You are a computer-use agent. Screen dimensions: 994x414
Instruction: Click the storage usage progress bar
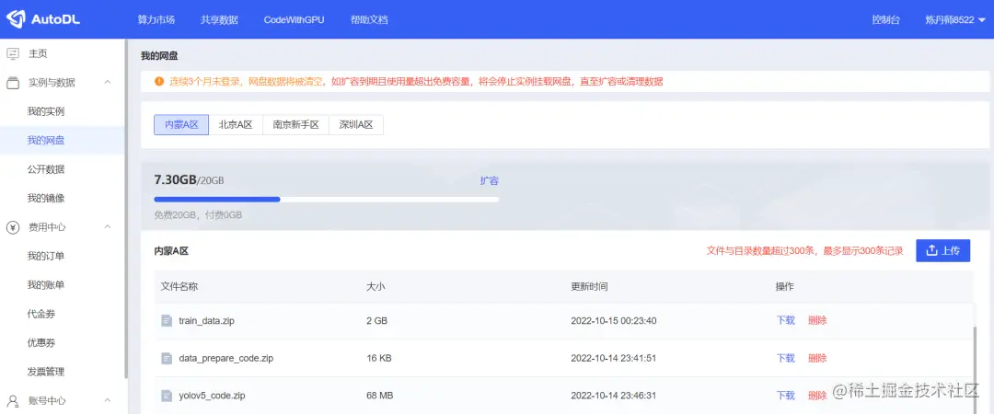327,199
